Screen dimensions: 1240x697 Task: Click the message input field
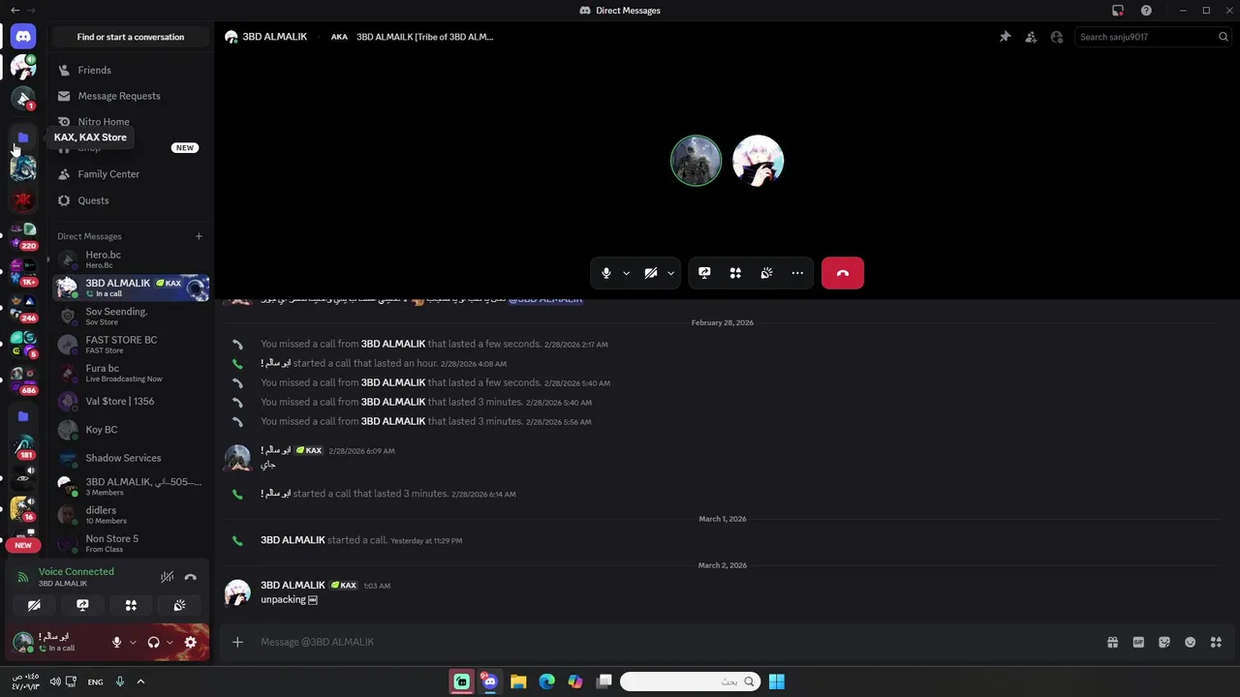[x=678, y=642]
